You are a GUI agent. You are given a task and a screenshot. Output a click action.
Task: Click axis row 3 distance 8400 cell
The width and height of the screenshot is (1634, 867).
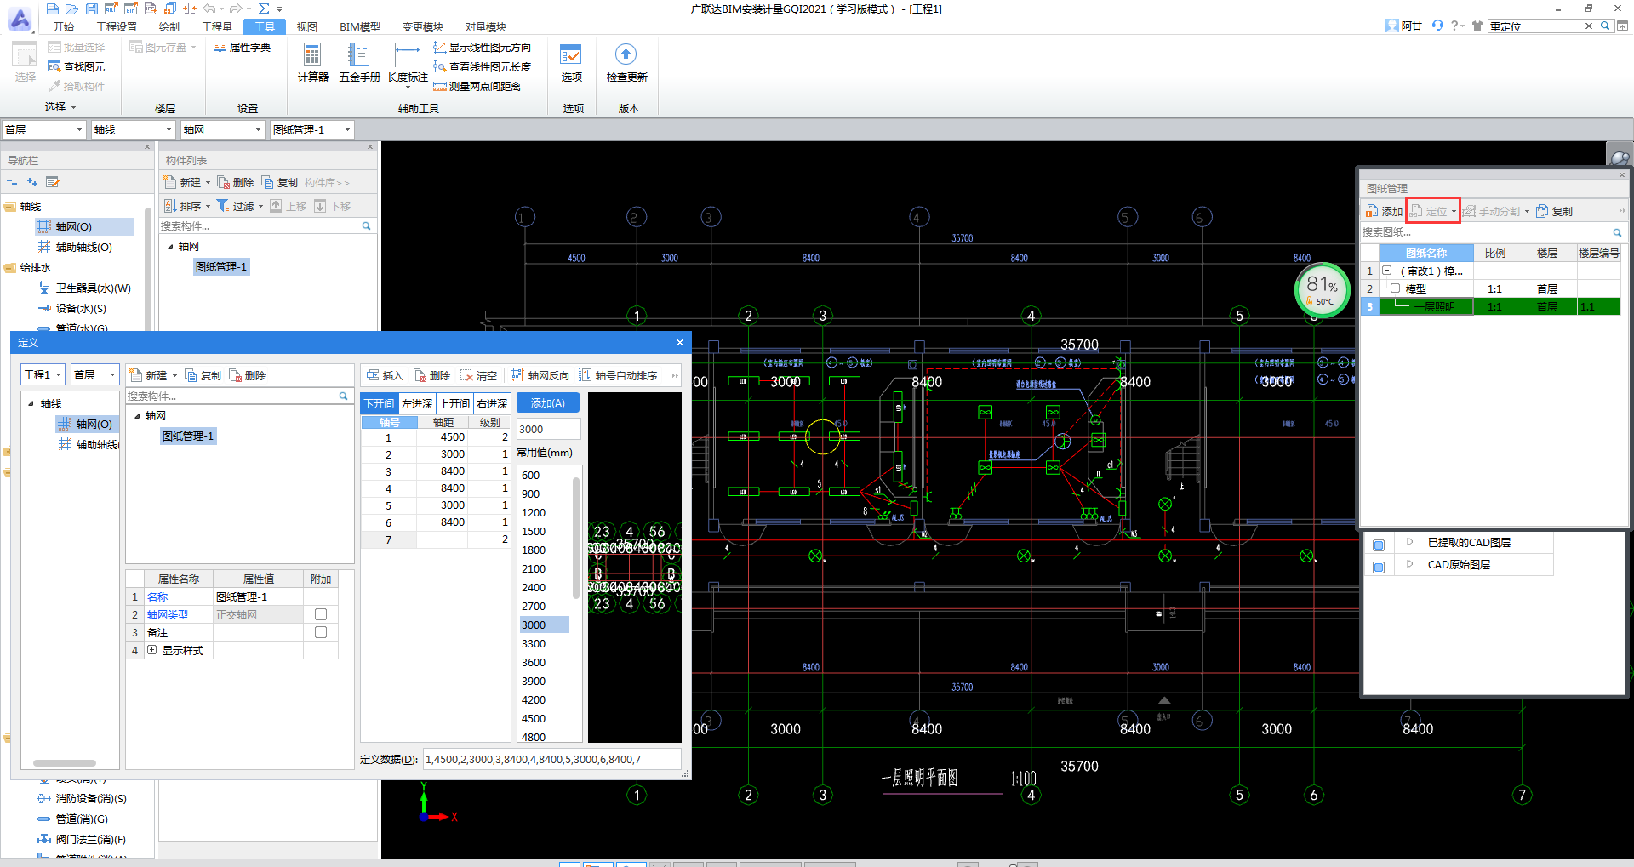pyautogui.click(x=442, y=471)
